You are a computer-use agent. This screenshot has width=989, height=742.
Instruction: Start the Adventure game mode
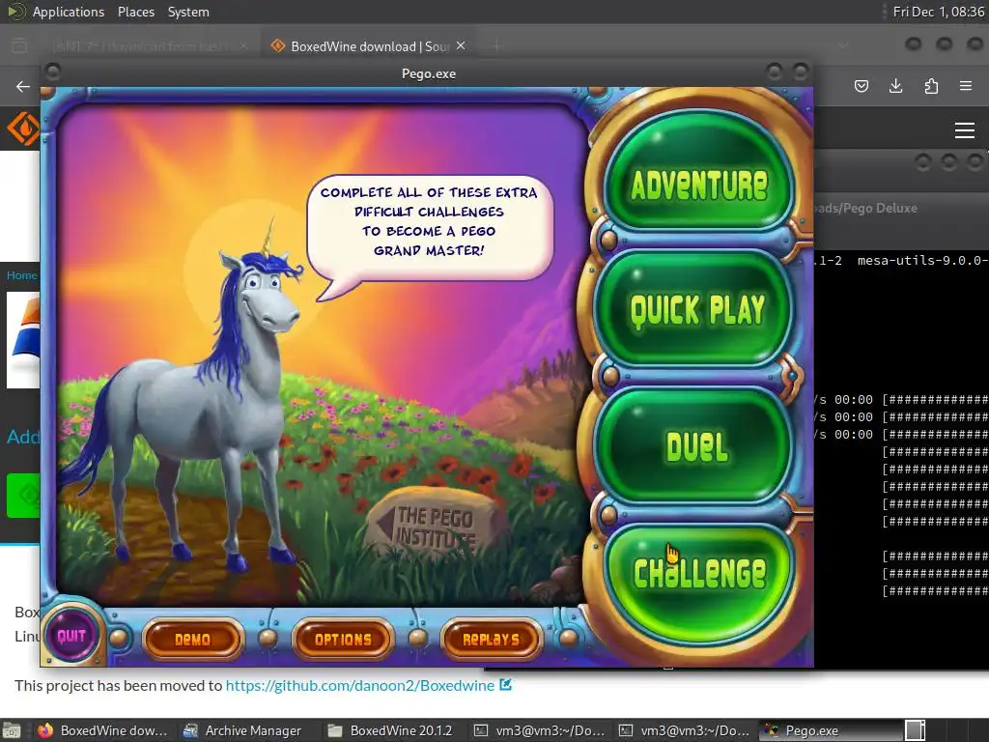[x=698, y=172]
